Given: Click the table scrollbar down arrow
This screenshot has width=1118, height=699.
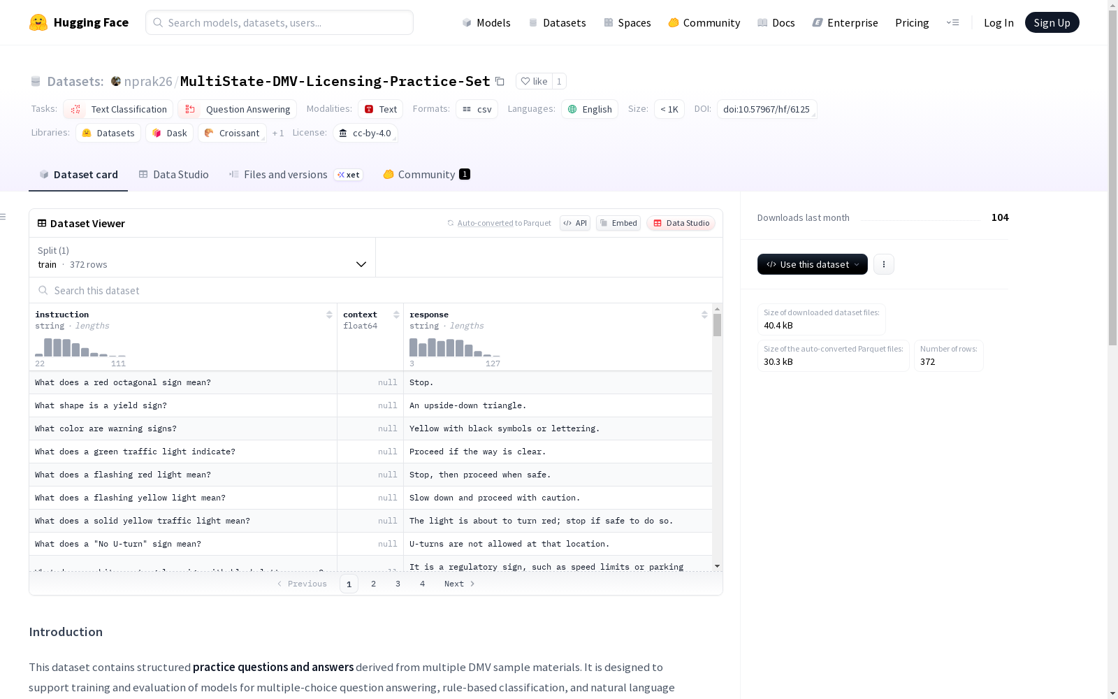Looking at the screenshot, I should 717,565.
